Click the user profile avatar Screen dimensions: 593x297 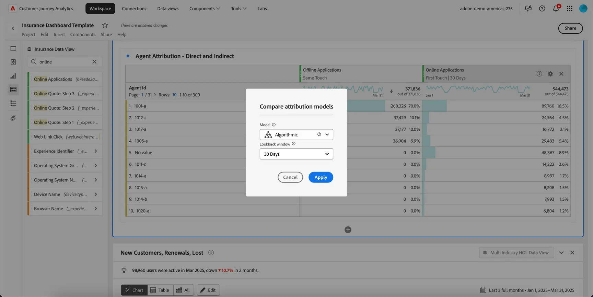pos(583,9)
